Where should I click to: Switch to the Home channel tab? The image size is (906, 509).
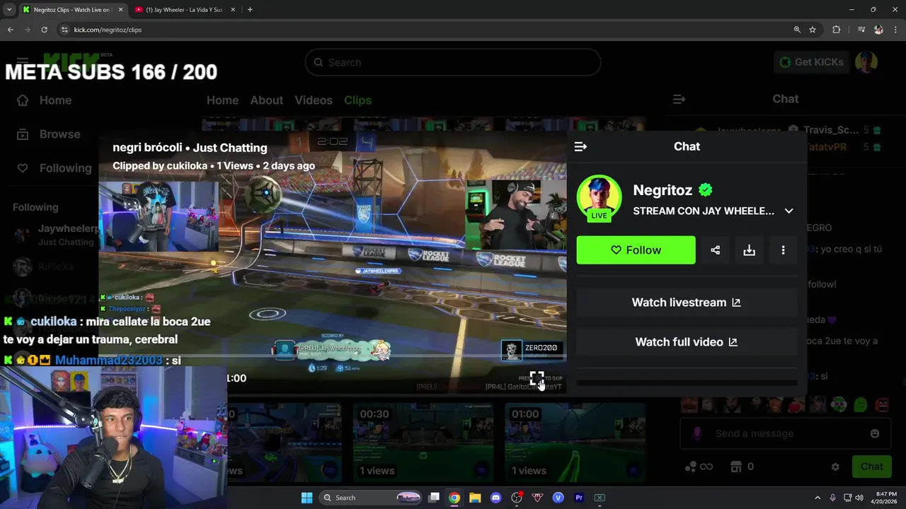222,100
